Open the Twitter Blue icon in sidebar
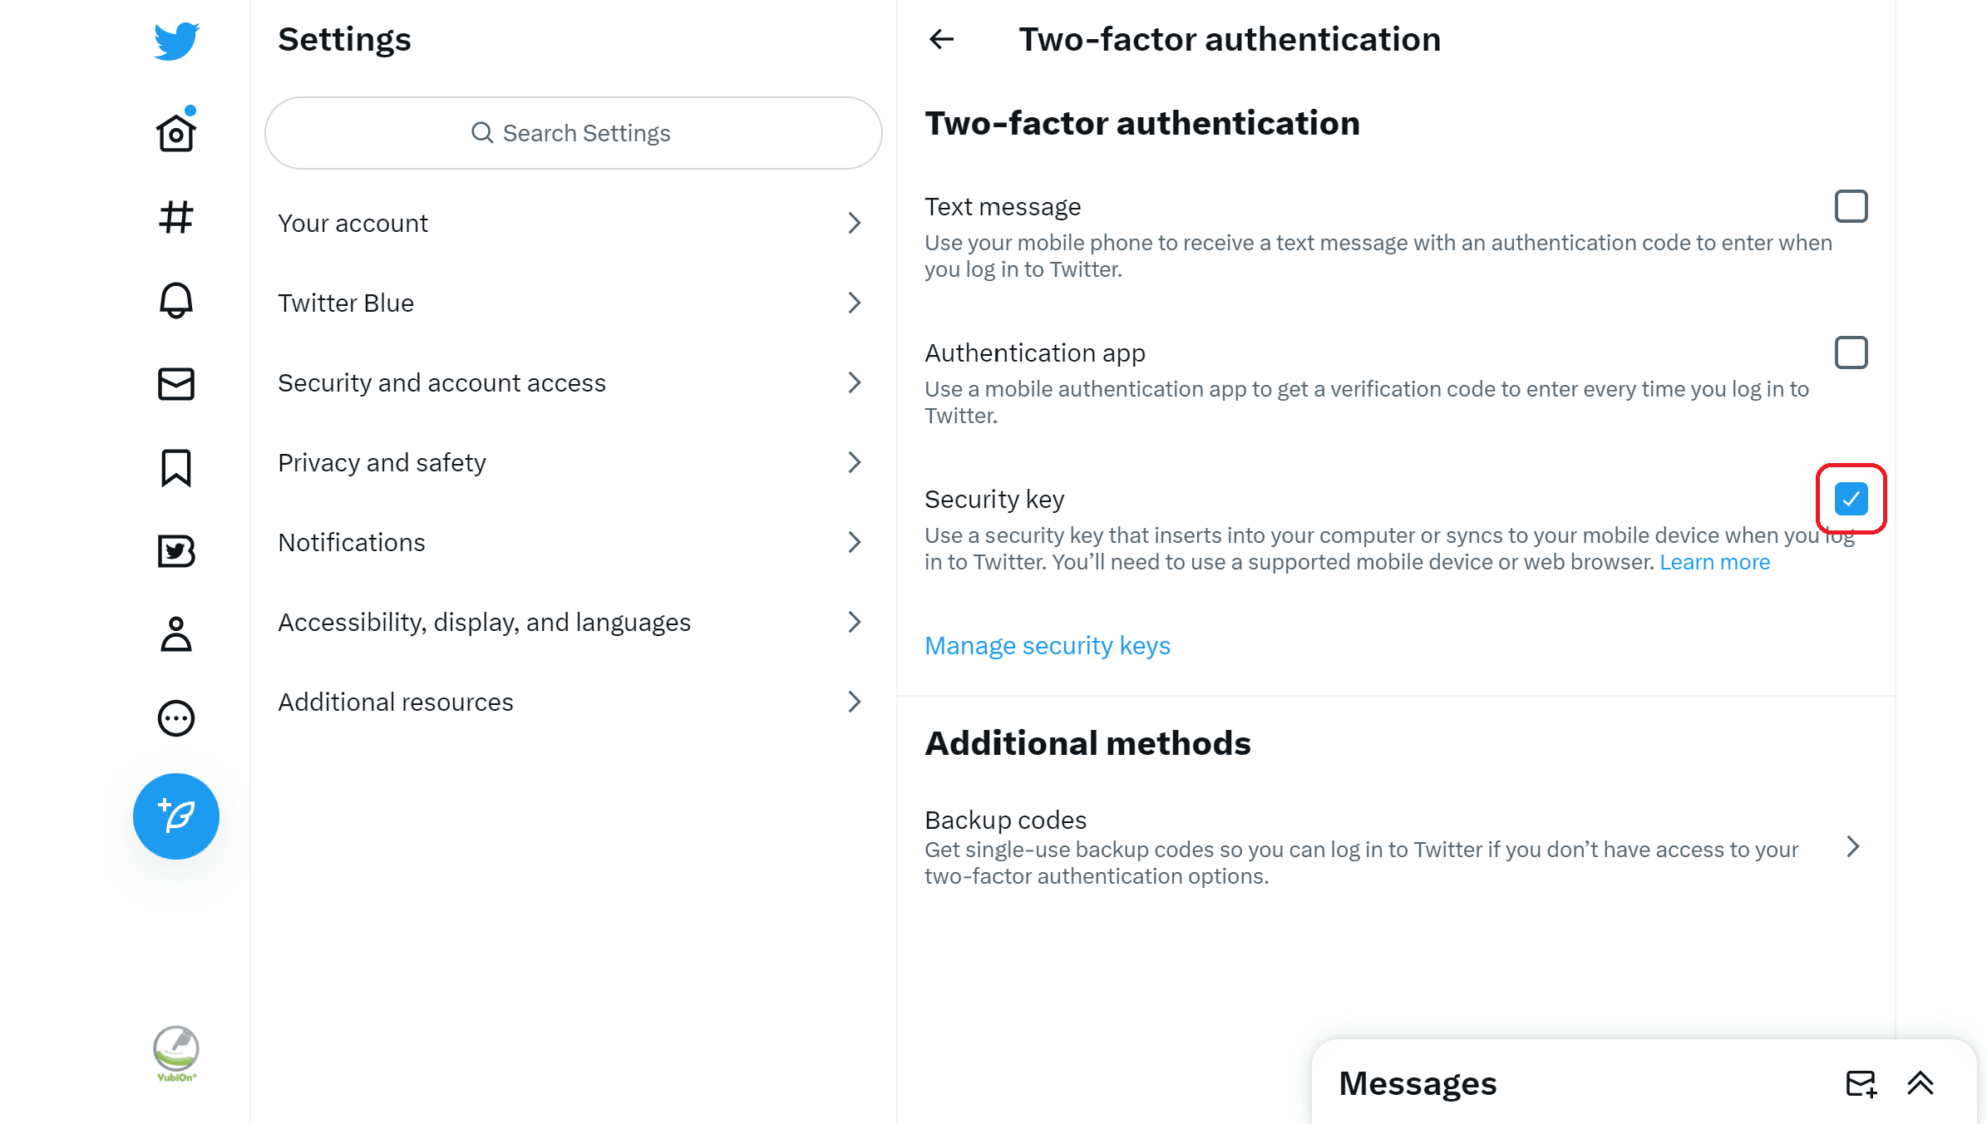The height and width of the screenshot is (1124, 1987). pos(176,551)
